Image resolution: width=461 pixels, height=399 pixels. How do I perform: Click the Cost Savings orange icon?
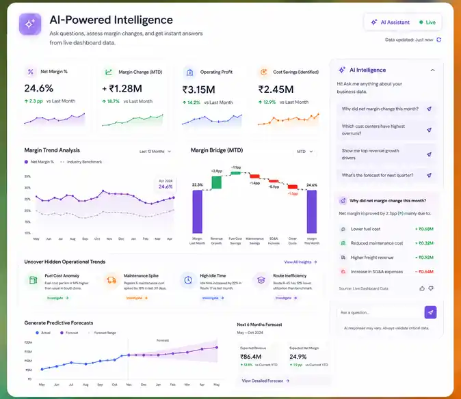tap(264, 72)
